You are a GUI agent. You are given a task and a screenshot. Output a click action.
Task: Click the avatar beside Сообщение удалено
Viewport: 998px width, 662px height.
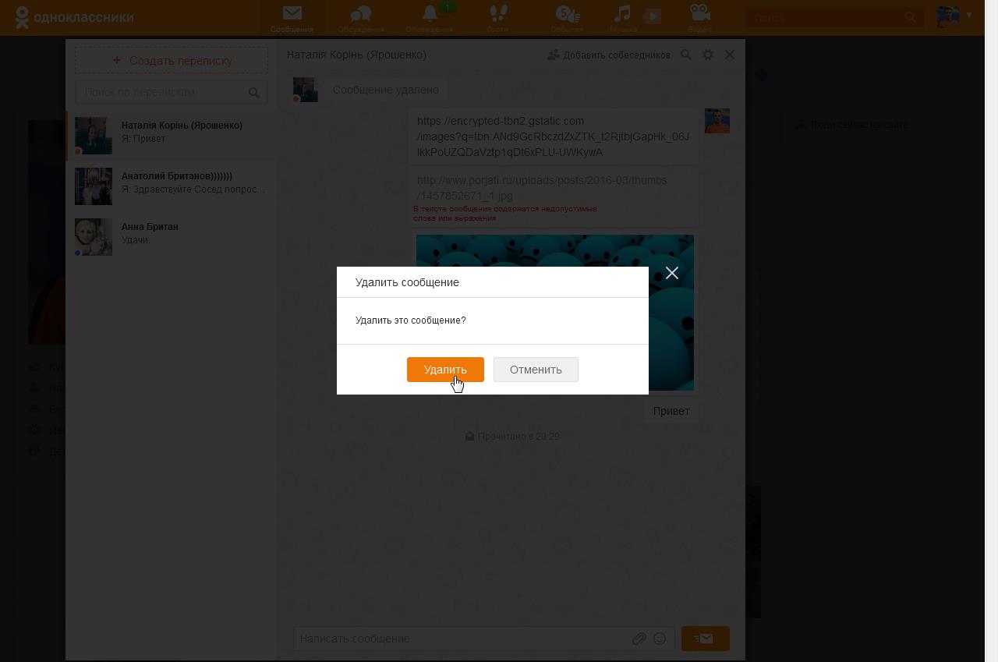coord(306,90)
